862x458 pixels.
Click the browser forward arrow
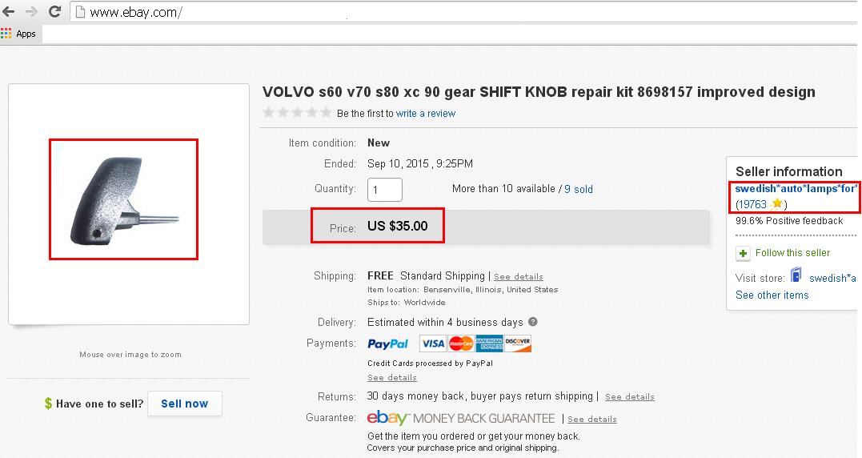[31, 12]
